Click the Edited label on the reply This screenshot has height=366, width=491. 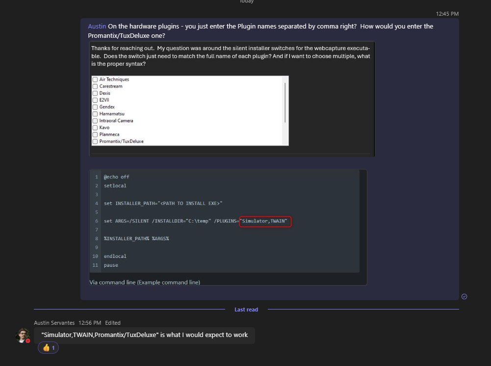[x=113, y=323]
